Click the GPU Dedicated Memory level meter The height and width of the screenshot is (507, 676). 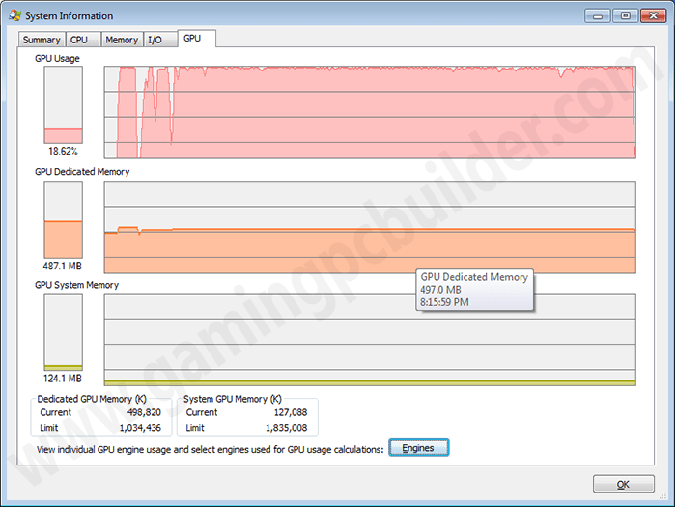click(64, 219)
